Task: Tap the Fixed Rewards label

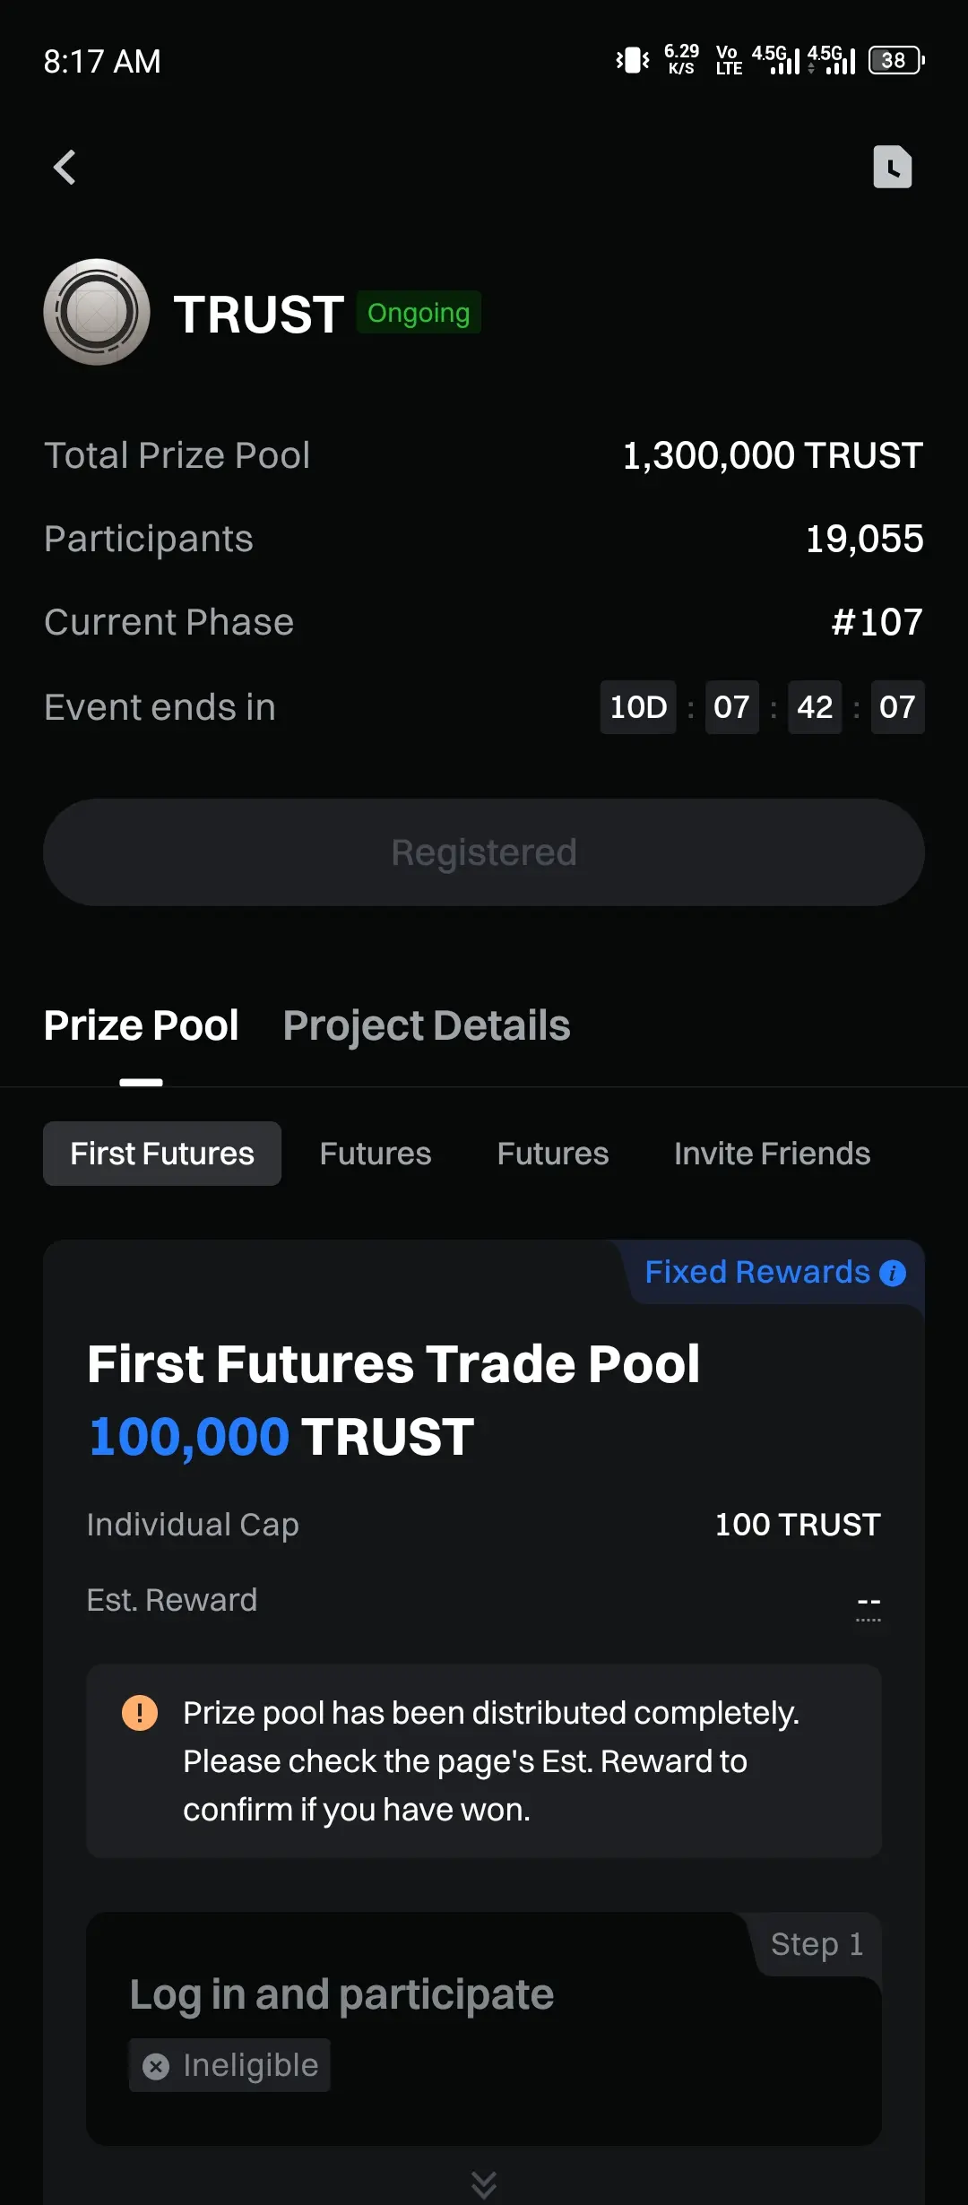Action: coord(757,1272)
